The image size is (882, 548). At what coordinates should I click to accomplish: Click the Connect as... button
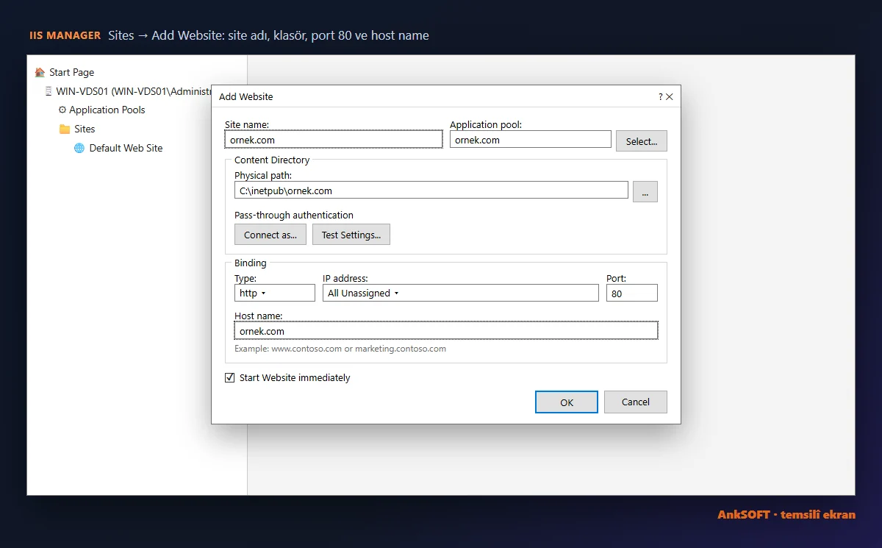(x=270, y=235)
